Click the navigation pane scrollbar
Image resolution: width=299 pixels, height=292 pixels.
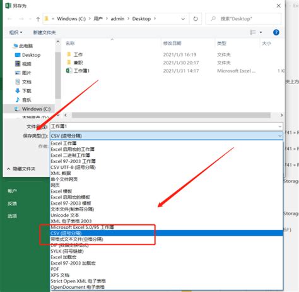pos(58,75)
